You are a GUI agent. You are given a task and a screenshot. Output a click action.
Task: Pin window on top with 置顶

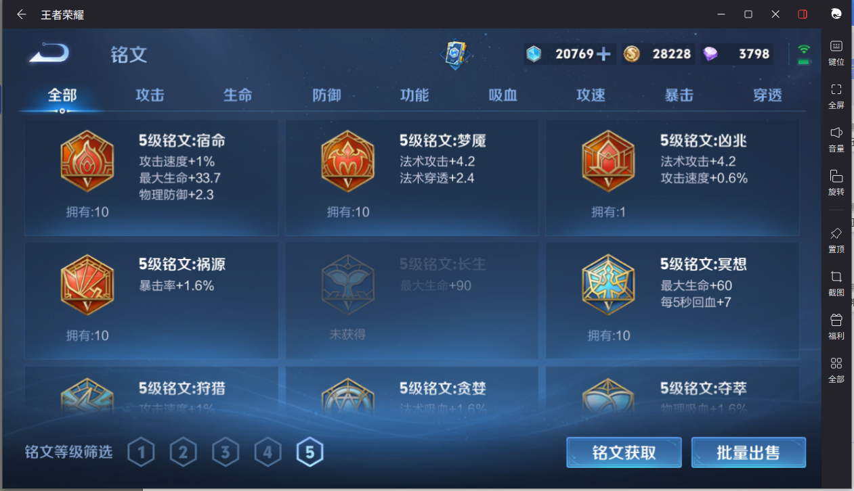pyautogui.click(x=836, y=240)
